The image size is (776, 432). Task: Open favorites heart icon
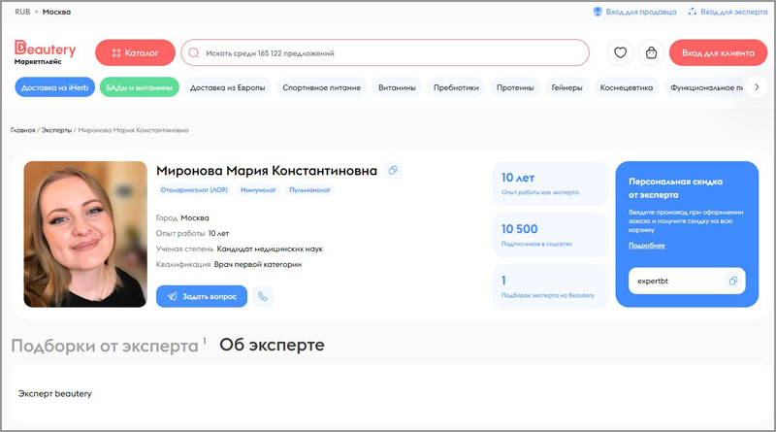pyautogui.click(x=620, y=52)
